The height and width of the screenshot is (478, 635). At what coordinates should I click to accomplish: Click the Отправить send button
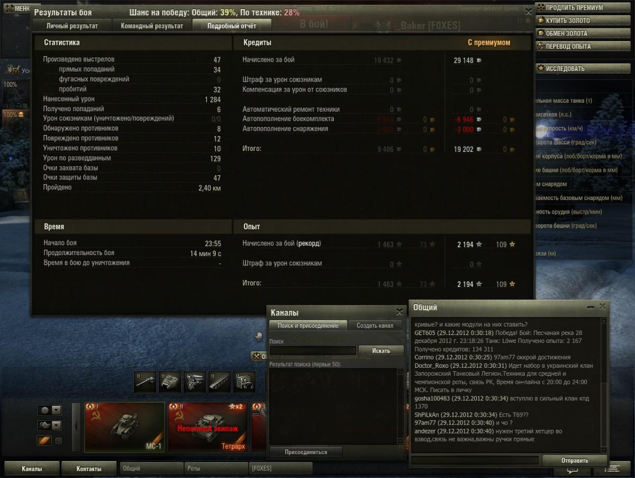pyautogui.click(x=574, y=460)
